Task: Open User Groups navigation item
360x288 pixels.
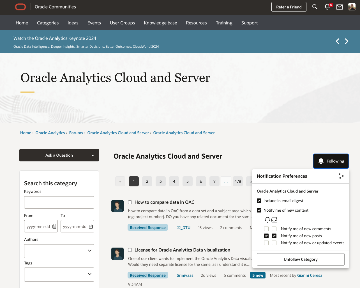Action: point(122,23)
